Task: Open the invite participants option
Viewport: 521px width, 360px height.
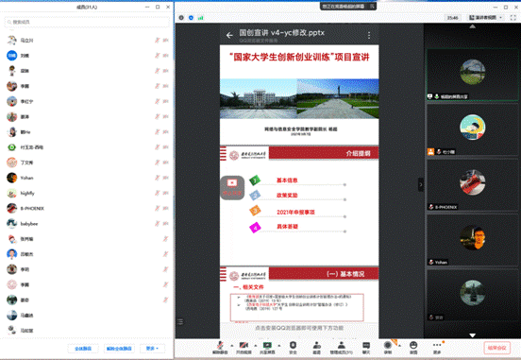Action: click(317, 348)
